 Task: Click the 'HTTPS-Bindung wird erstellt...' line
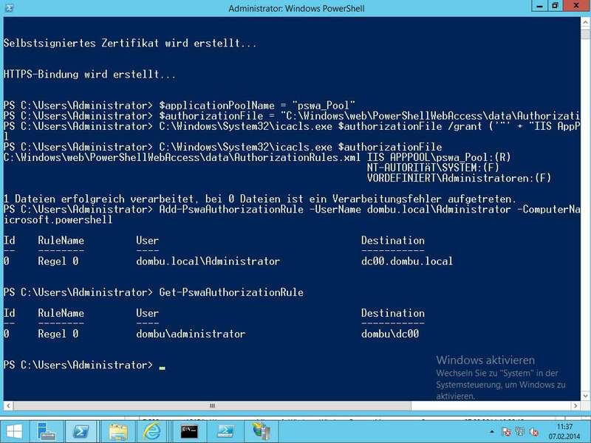[x=89, y=75]
